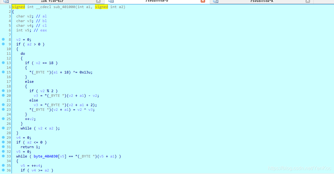The image size is (334, 174).
Task: Click the 'return 1;' statement
Action: [x=30, y=147]
